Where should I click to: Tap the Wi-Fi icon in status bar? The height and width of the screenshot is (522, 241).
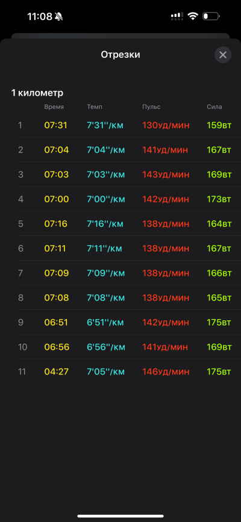(x=193, y=16)
